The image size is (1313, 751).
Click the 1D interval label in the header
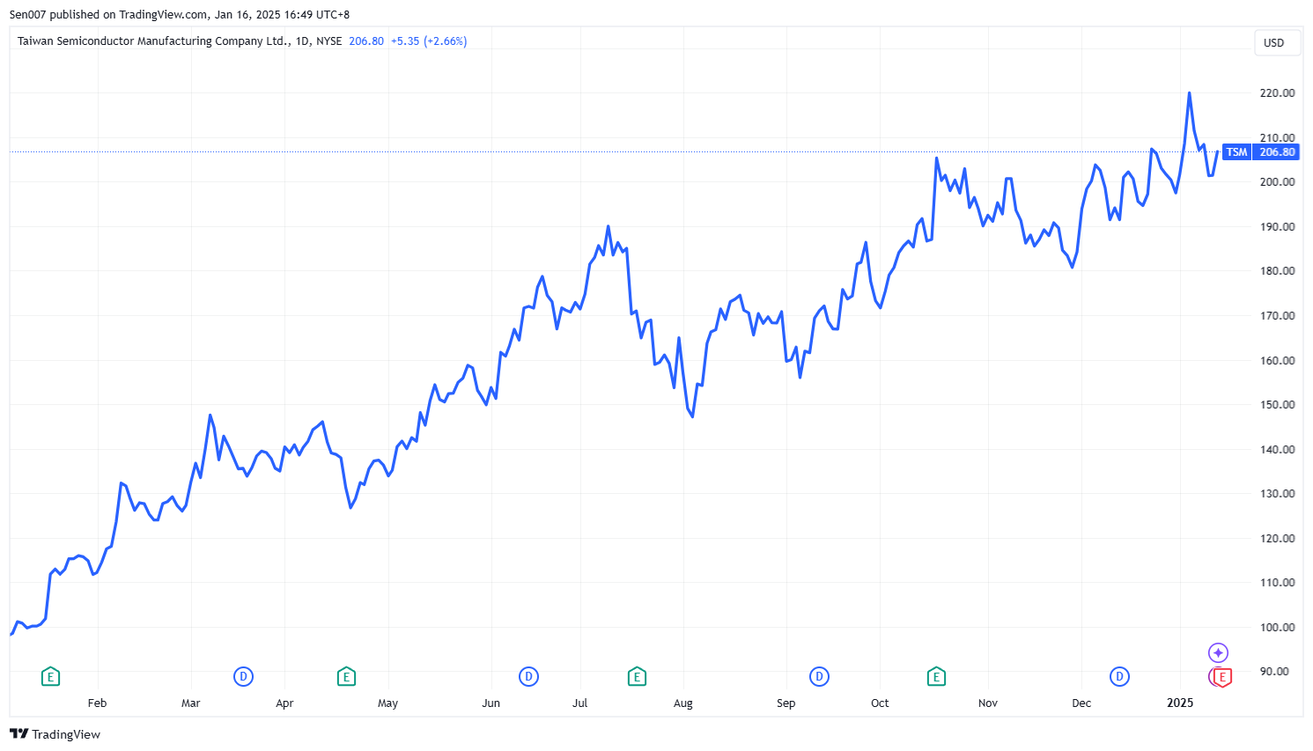(x=303, y=40)
